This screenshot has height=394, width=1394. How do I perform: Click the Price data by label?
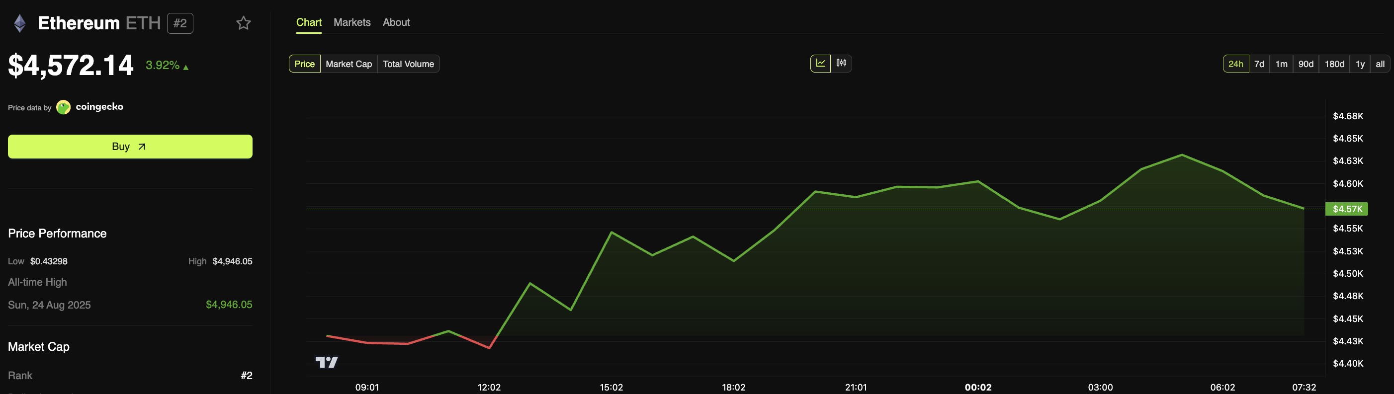[30, 107]
